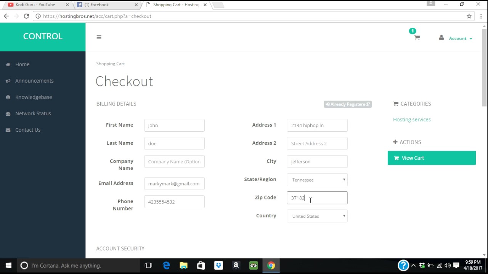
Task: Click the View Cart button
Action: pyautogui.click(x=432, y=158)
